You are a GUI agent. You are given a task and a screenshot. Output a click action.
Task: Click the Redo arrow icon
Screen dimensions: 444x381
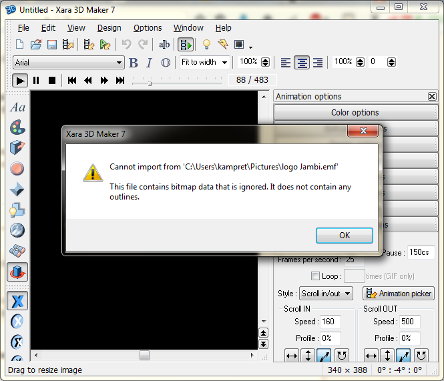[x=143, y=45]
